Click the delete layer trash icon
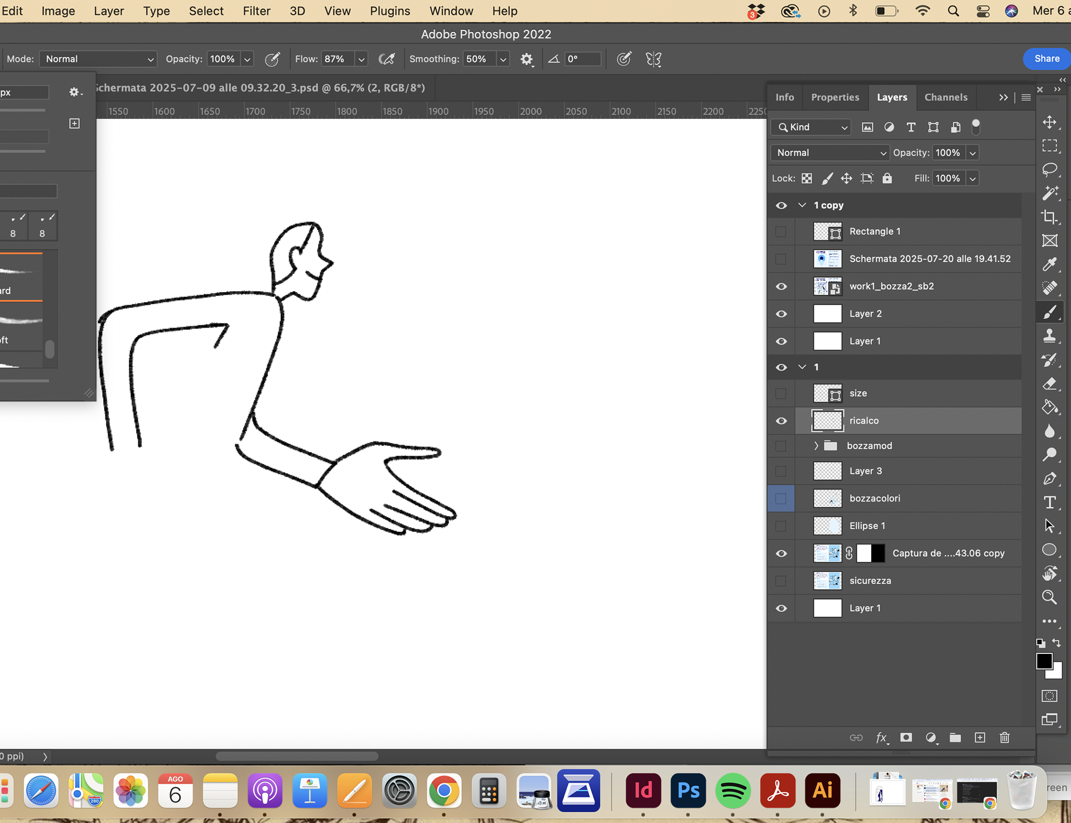The width and height of the screenshot is (1071, 823). click(1005, 738)
